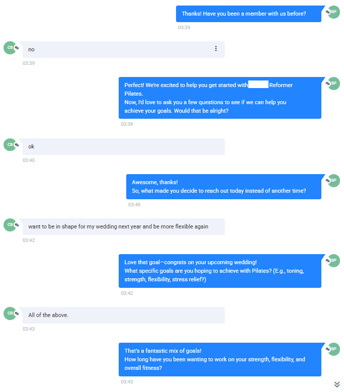Jump to latest messages with the double-chevron arrow
Screen dimensions: 344x392
pyautogui.click(x=337, y=384)
